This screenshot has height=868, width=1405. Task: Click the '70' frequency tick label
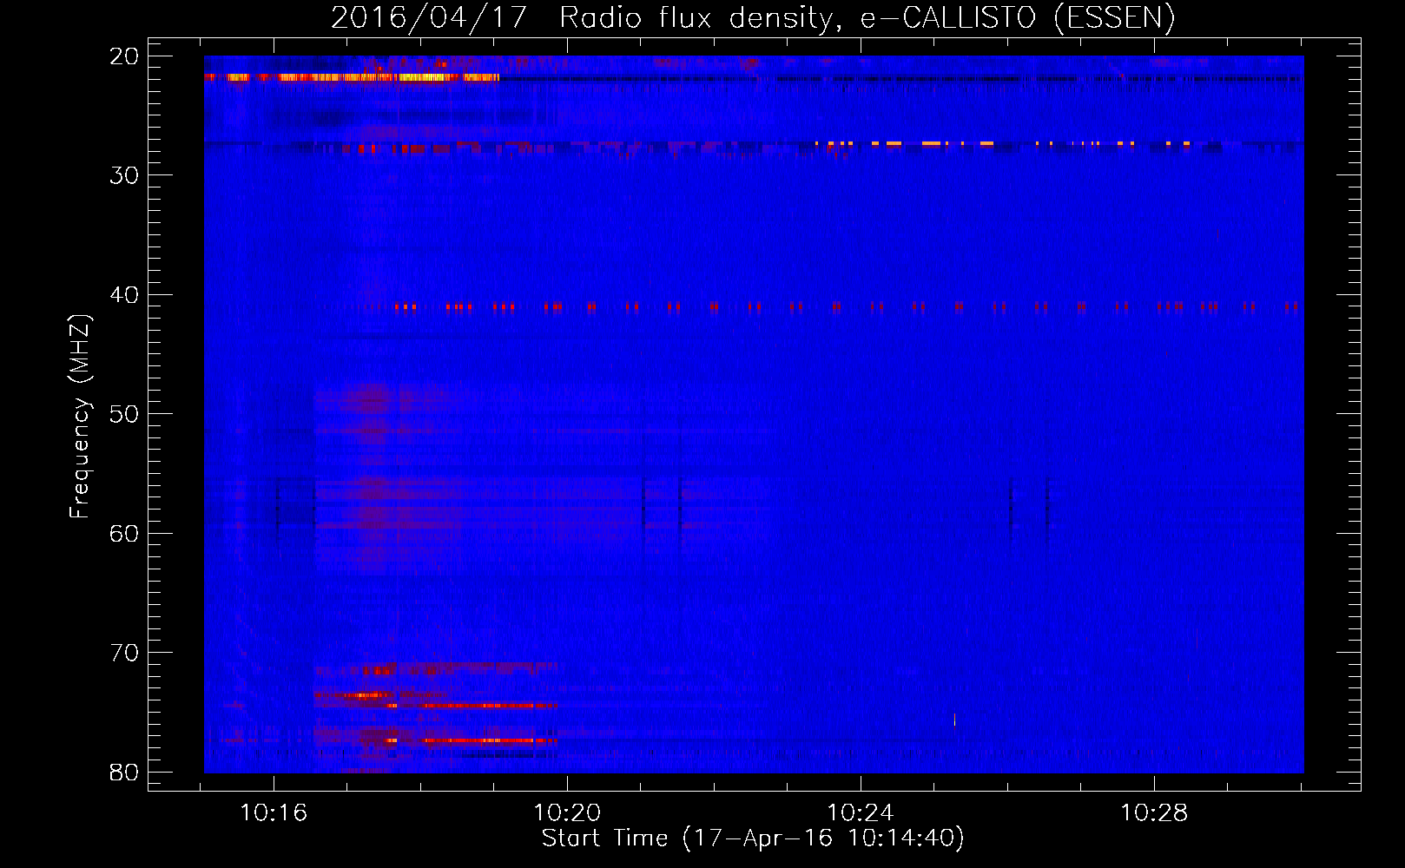pyautogui.click(x=124, y=653)
